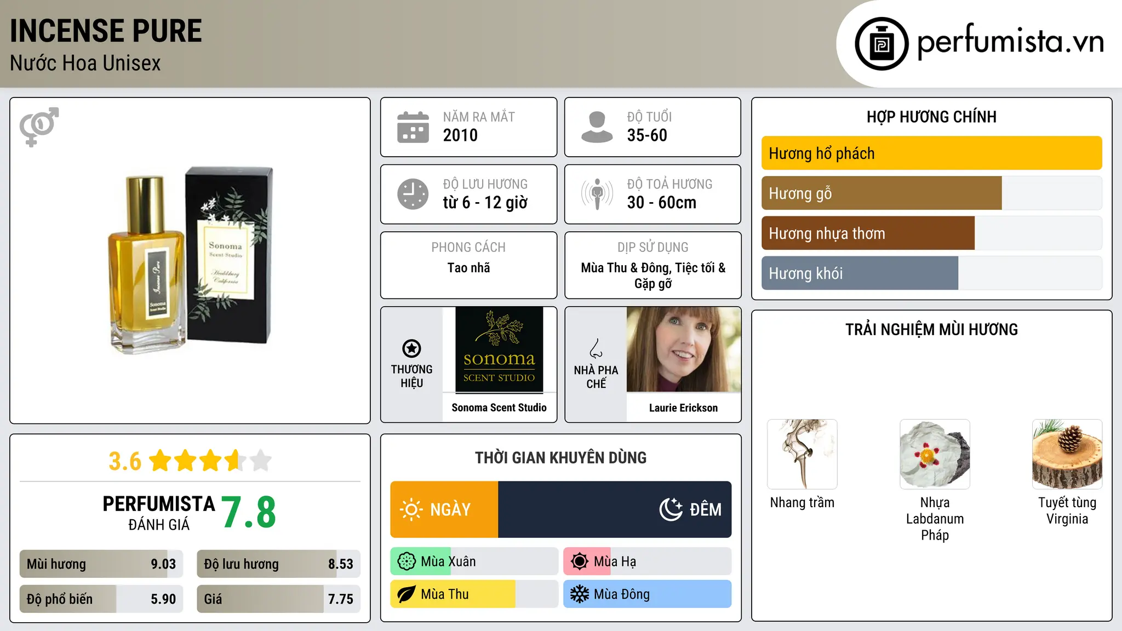Click the style value Tao nhã
The height and width of the screenshot is (631, 1122).
point(468,268)
